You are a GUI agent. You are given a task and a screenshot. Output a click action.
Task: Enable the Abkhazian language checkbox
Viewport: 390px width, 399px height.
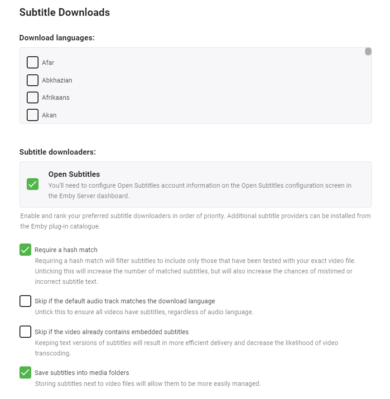click(x=33, y=80)
